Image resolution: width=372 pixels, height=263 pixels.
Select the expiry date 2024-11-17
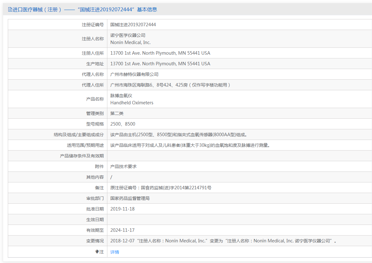(x=122, y=230)
